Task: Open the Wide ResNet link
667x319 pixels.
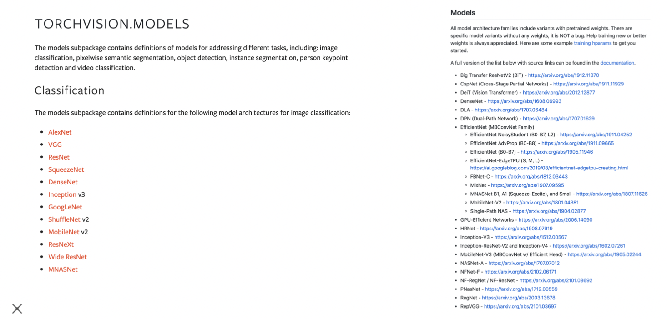Action: [x=67, y=257]
